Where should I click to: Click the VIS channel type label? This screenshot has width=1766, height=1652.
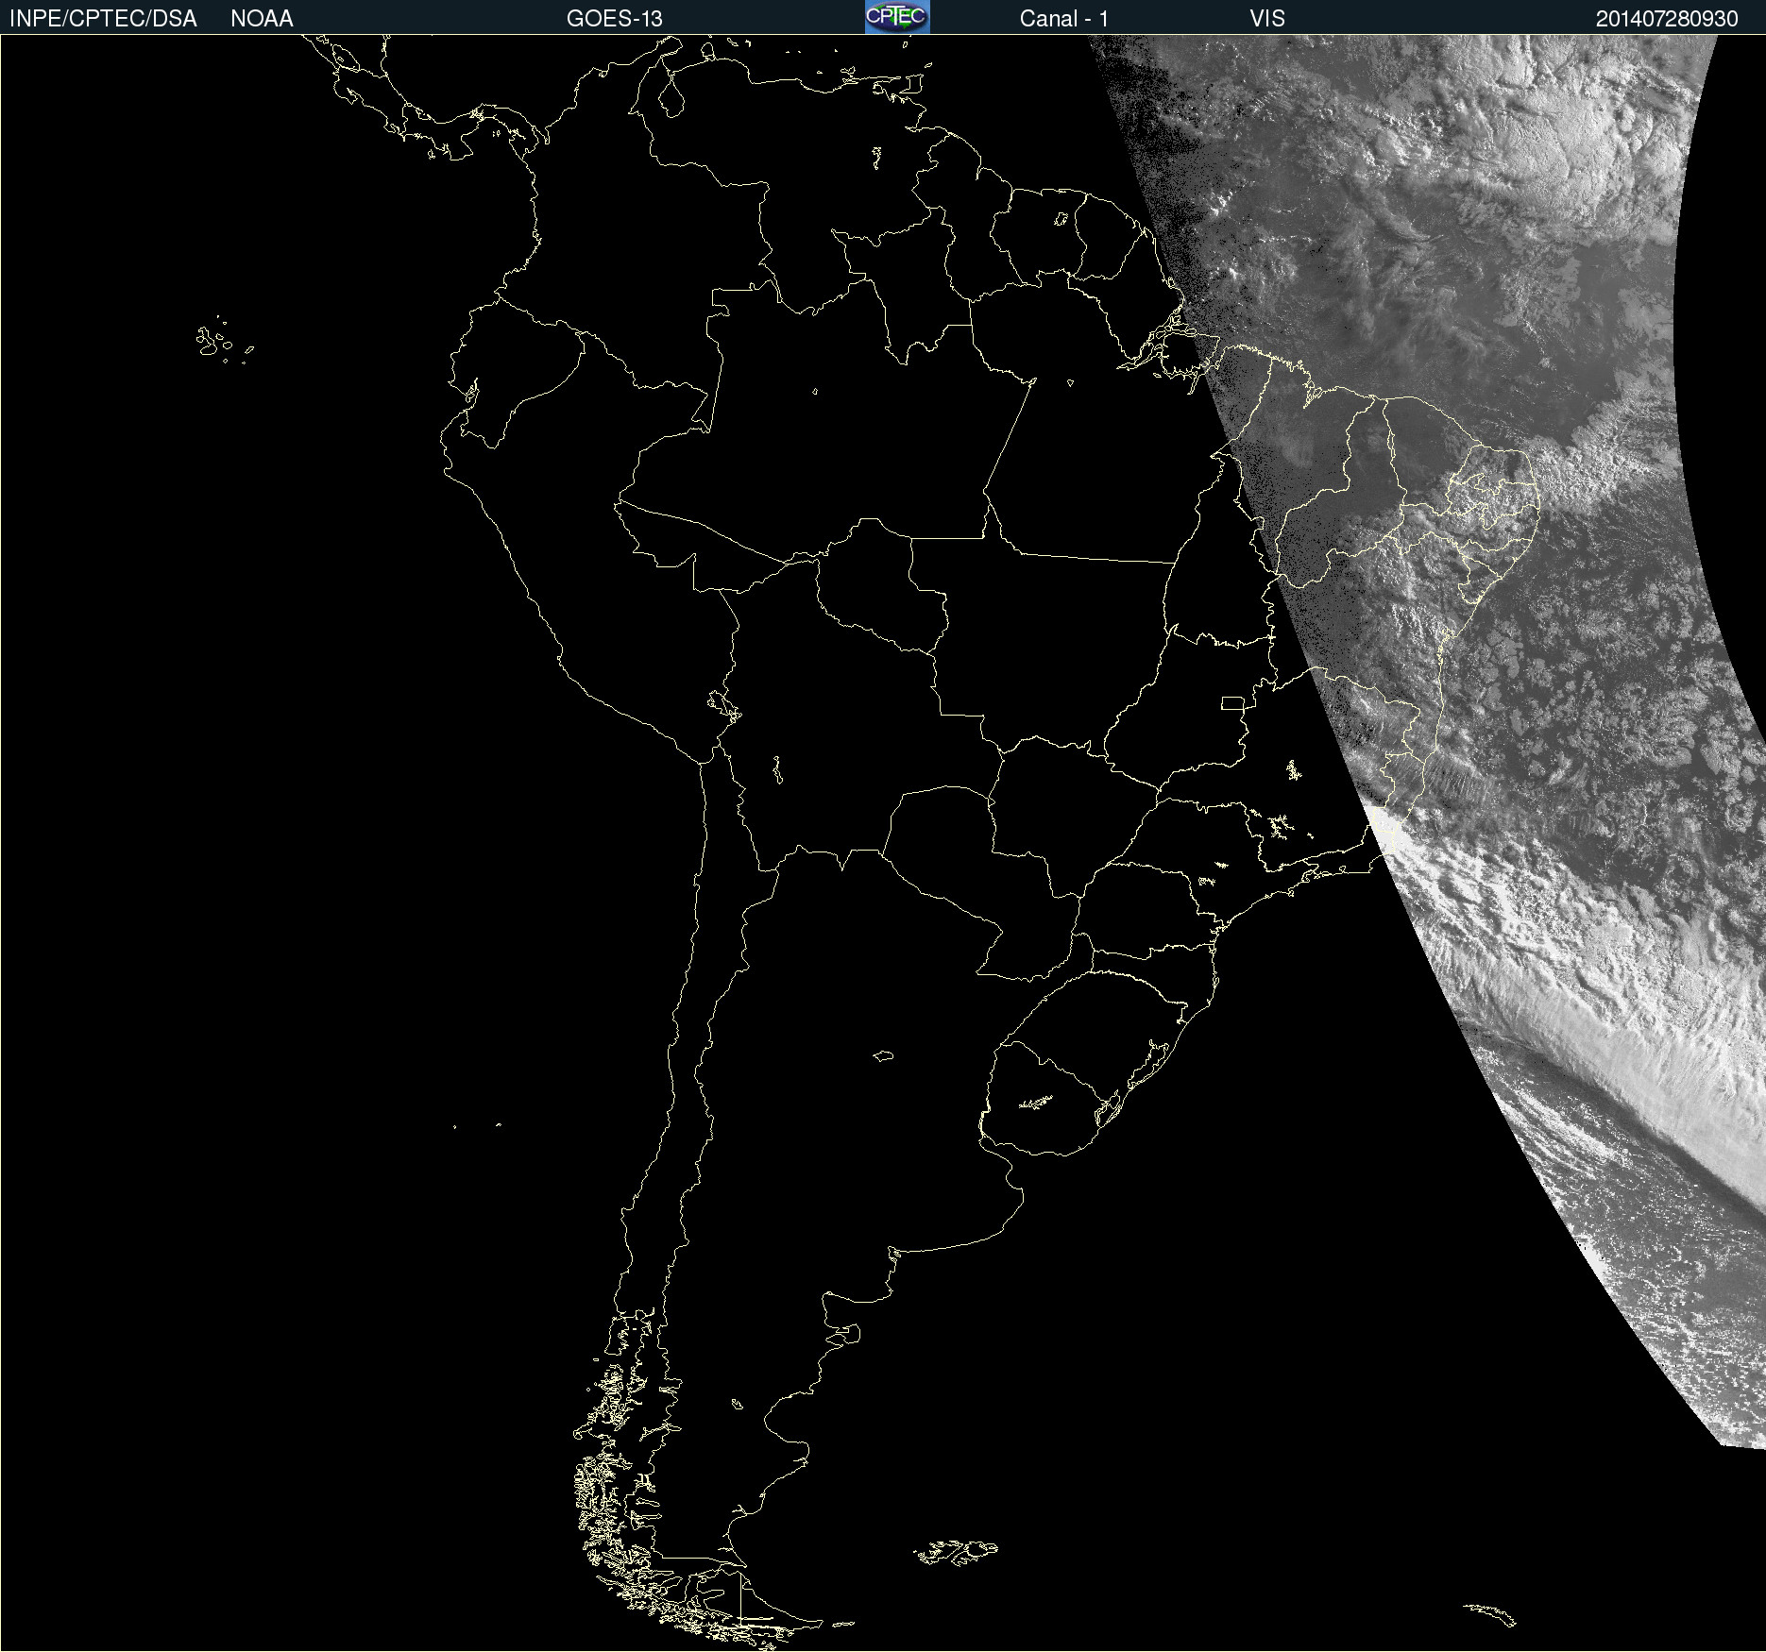pos(1266,19)
